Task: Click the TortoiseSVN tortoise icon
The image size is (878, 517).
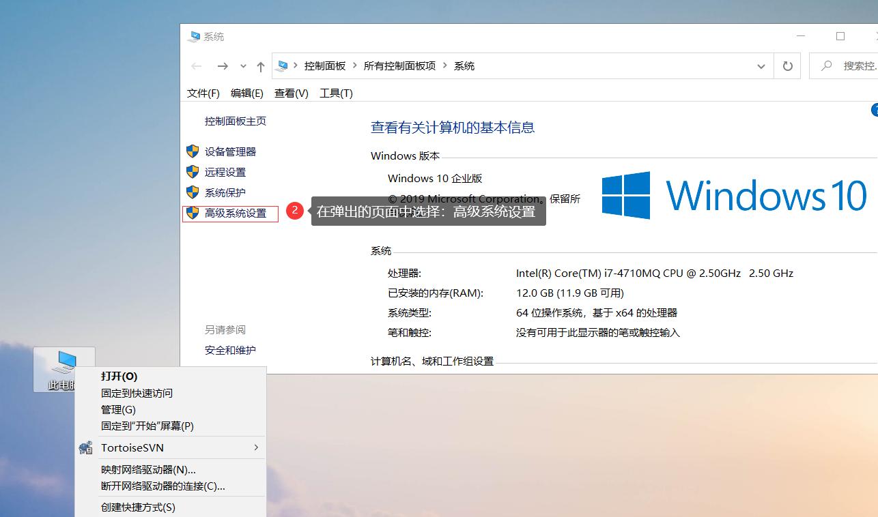Action: click(85, 447)
